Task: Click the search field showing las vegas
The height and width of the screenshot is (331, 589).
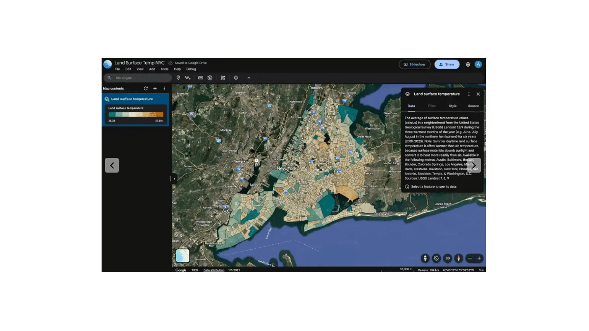Action: coord(137,77)
